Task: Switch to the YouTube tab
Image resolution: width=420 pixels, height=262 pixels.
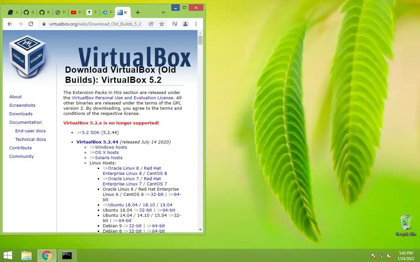Action: [x=76, y=12]
